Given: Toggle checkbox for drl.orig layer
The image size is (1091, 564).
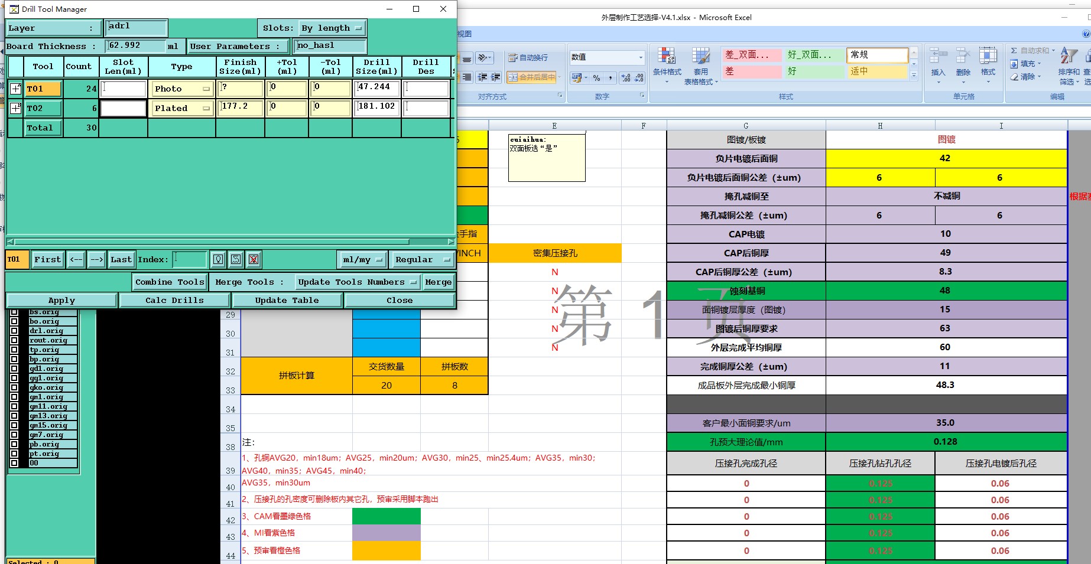Looking at the screenshot, I should click(x=14, y=331).
